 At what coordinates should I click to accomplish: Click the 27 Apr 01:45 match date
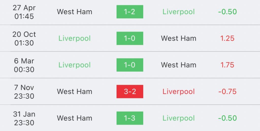pos(24,12)
